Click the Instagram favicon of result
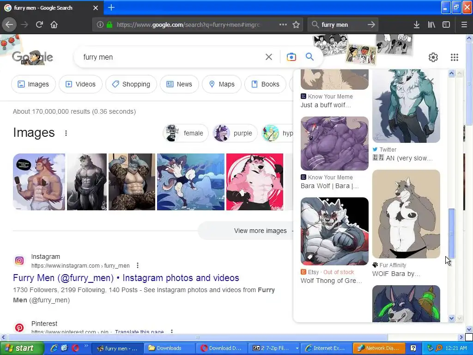The image size is (473, 355). pyautogui.click(x=19, y=261)
